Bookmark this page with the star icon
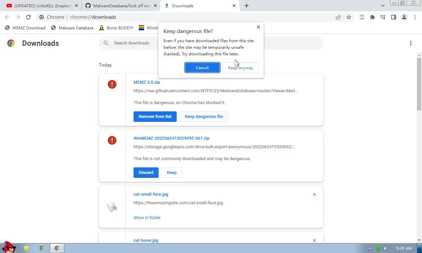This screenshot has width=422, height=253. click(349, 17)
